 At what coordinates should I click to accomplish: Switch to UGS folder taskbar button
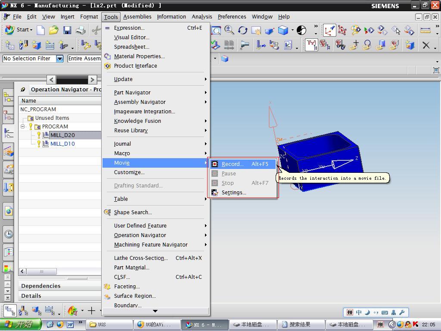coord(109,325)
